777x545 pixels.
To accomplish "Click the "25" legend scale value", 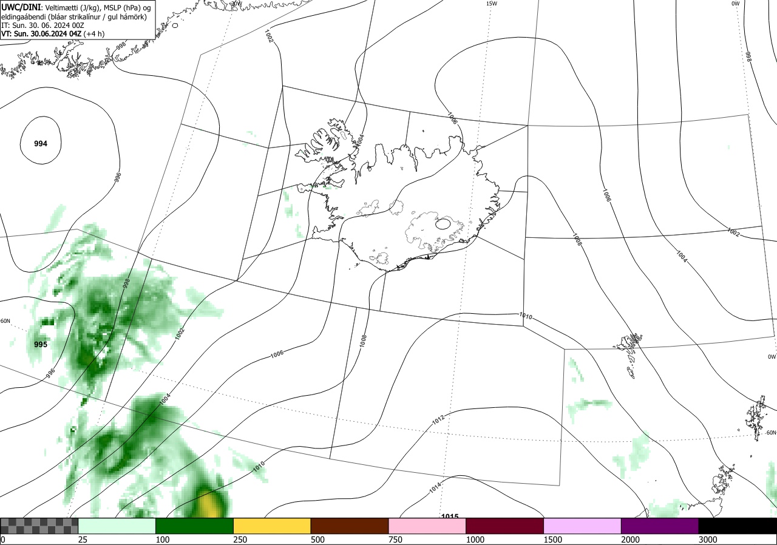I will (x=83, y=540).
